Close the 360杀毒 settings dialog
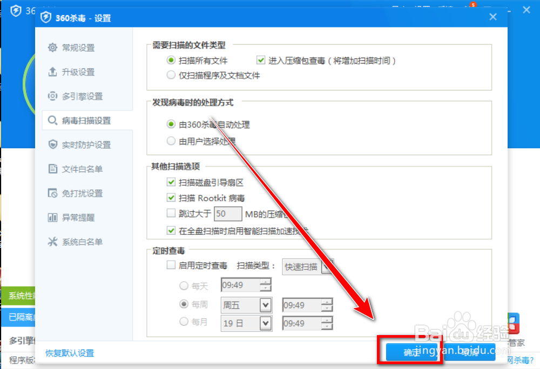This screenshot has width=540, height=369. pos(493,17)
